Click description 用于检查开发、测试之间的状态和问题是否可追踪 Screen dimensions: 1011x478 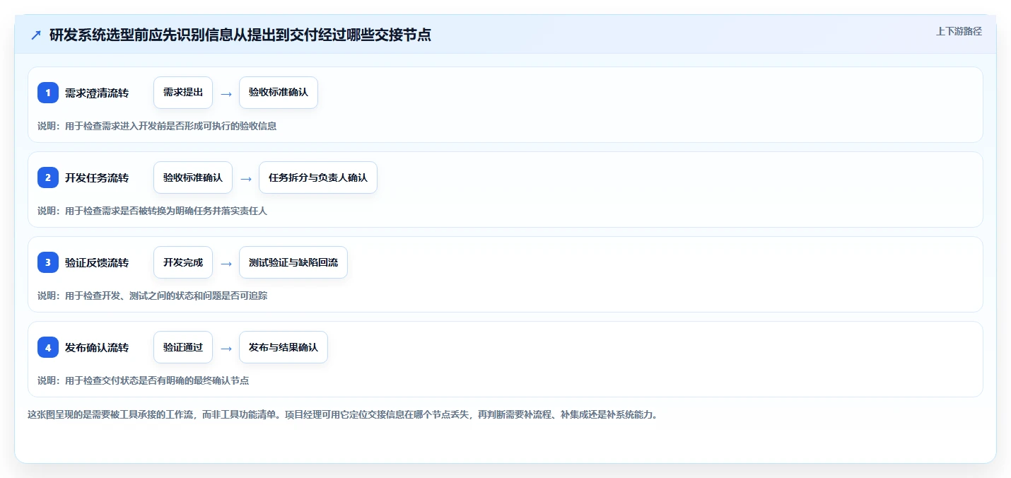(166, 296)
